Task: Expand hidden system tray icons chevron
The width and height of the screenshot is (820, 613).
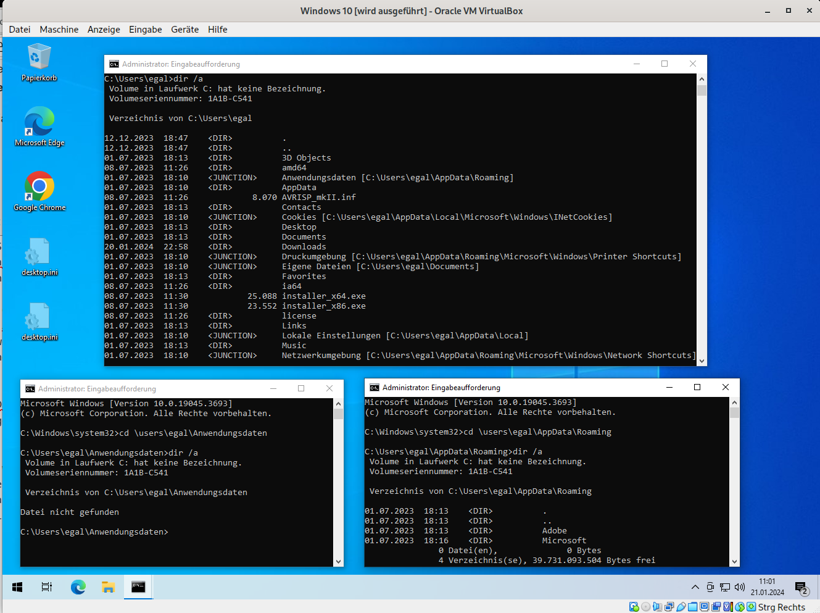Action: point(695,587)
